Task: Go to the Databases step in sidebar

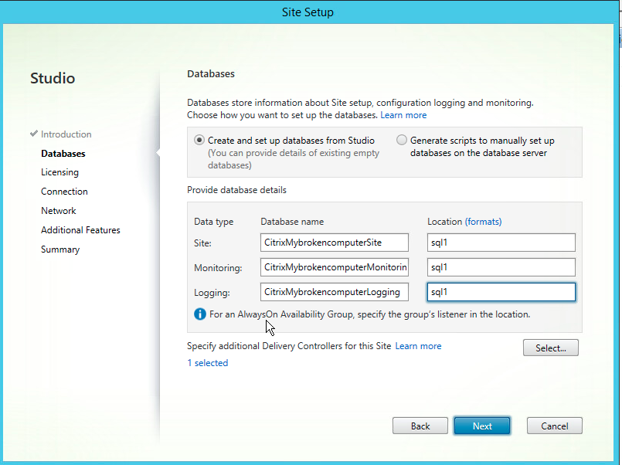Action: pyautogui.click(x=63, y=154)
